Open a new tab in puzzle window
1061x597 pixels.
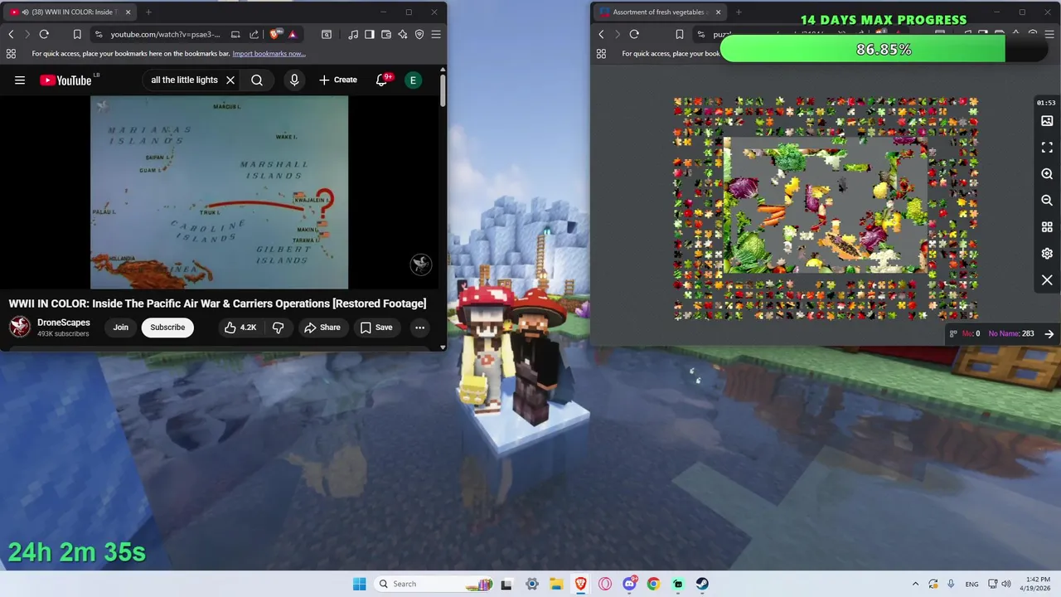[739, 12]
